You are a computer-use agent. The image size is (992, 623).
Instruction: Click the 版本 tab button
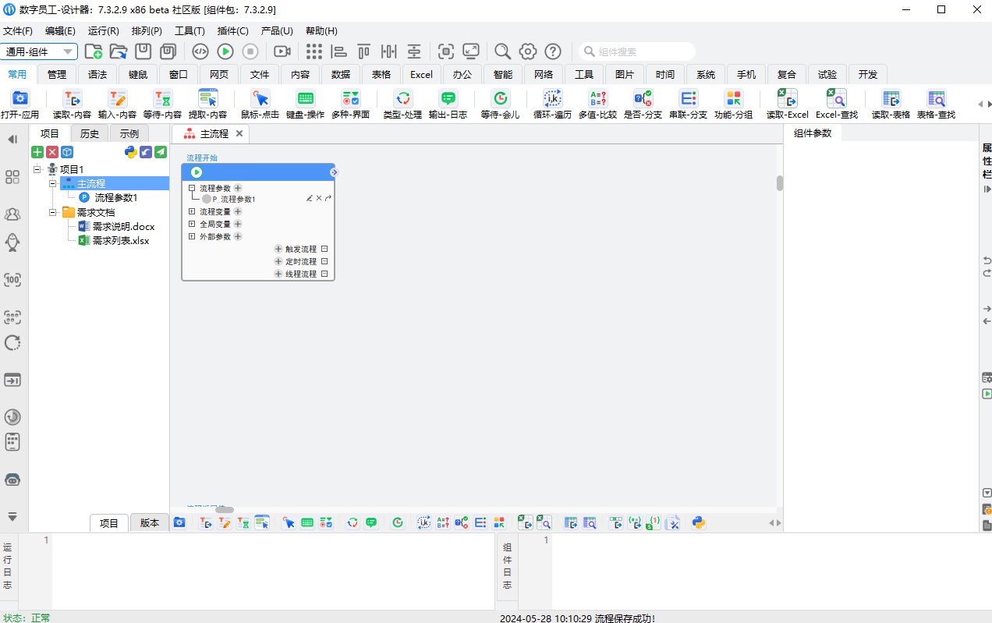coord(149,523)
